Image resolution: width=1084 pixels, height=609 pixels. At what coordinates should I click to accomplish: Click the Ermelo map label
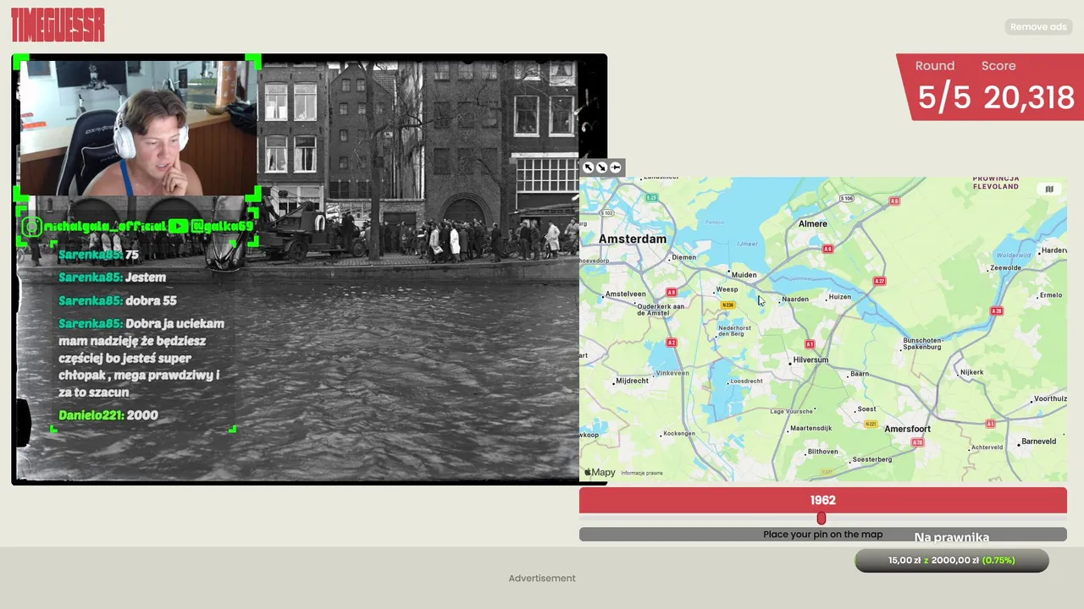tap(1051, 295)
